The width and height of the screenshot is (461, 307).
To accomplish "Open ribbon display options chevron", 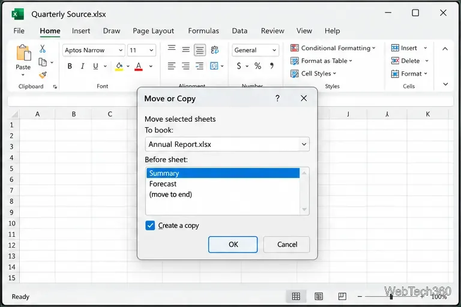I will click(445, 85).
